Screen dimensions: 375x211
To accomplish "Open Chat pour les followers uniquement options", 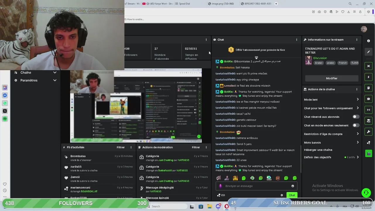I will pos(358,108).
